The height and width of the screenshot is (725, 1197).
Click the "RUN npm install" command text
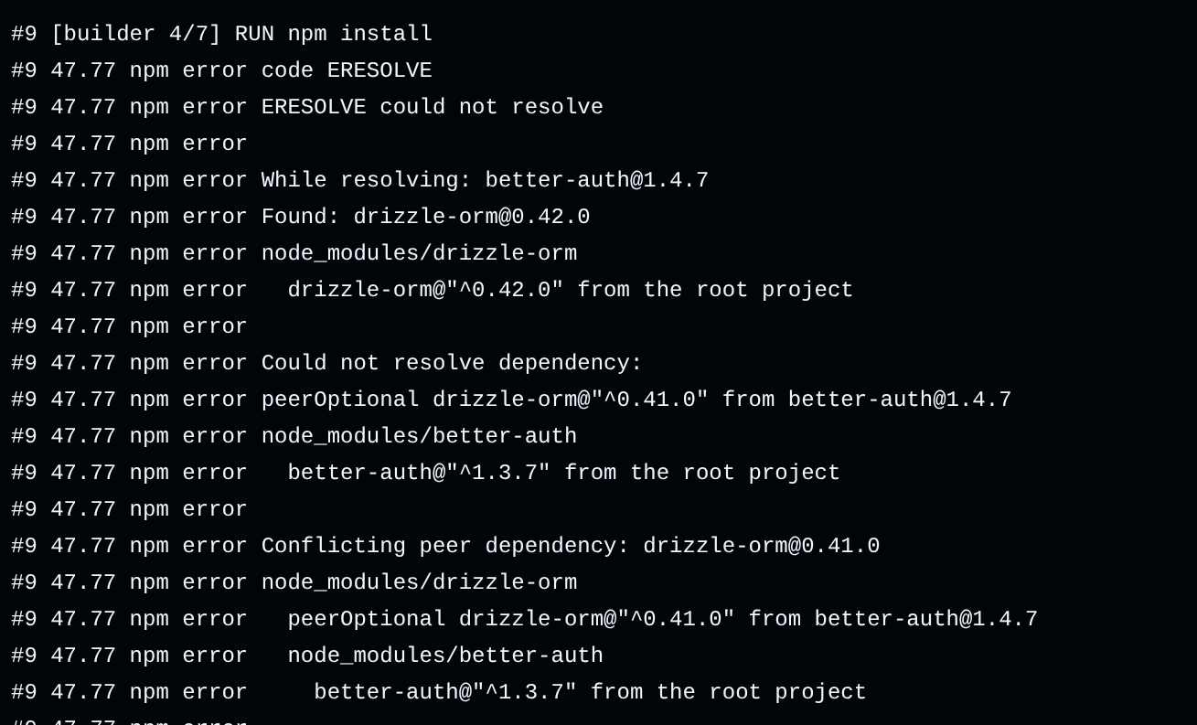[333, 35]
